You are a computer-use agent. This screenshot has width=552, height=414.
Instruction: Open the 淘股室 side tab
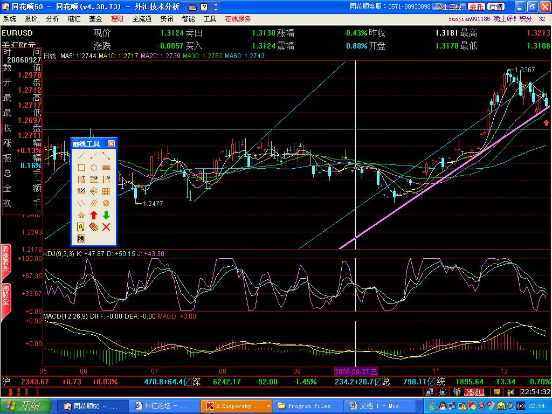tap(5, 301)
